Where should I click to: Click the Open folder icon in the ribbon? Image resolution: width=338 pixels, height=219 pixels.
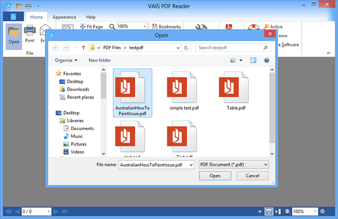14,35
